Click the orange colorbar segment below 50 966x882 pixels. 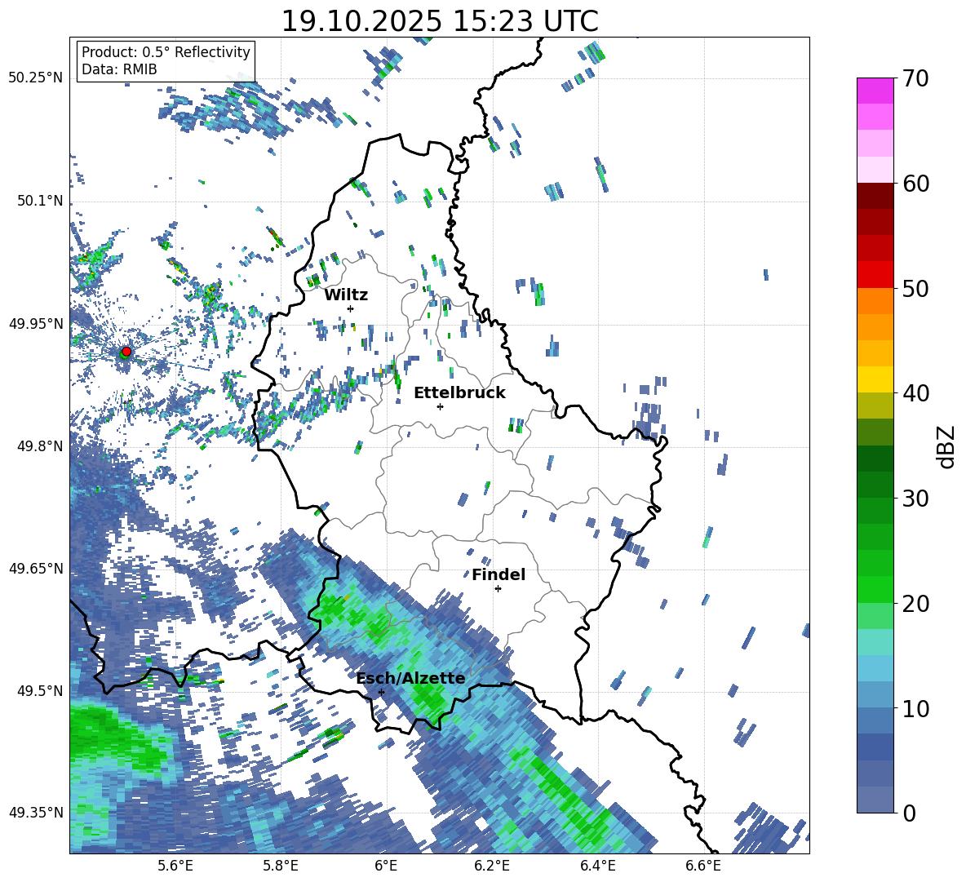[x=875, y=301]
